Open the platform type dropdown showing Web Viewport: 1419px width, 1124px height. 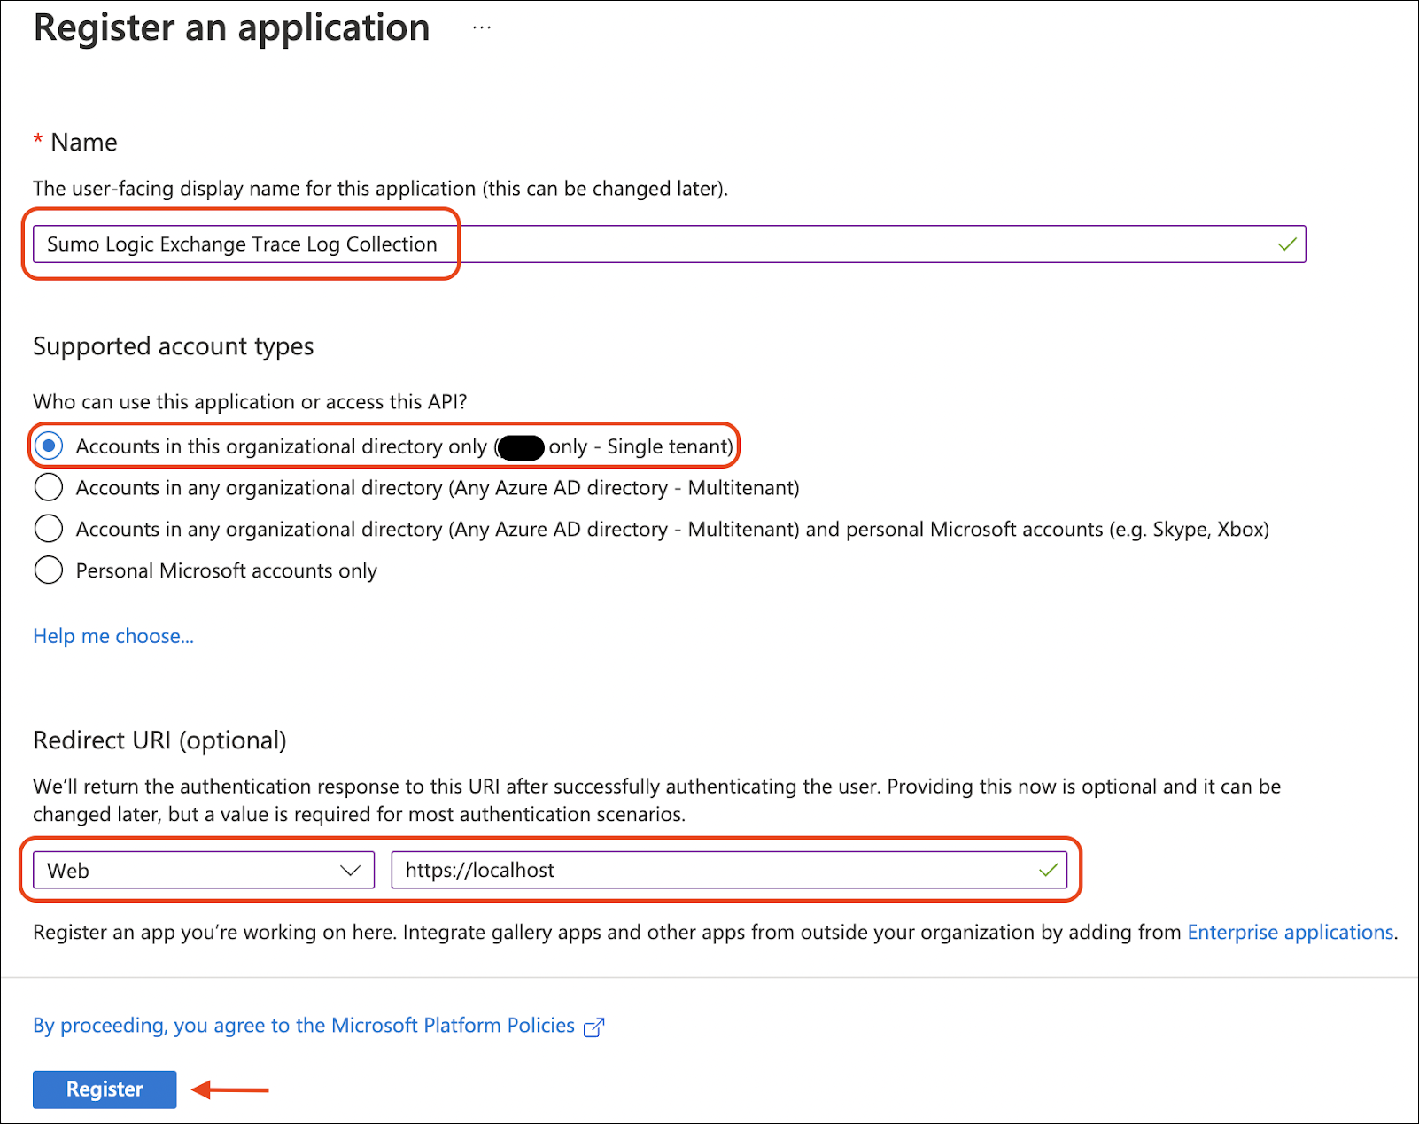point(202,870)
